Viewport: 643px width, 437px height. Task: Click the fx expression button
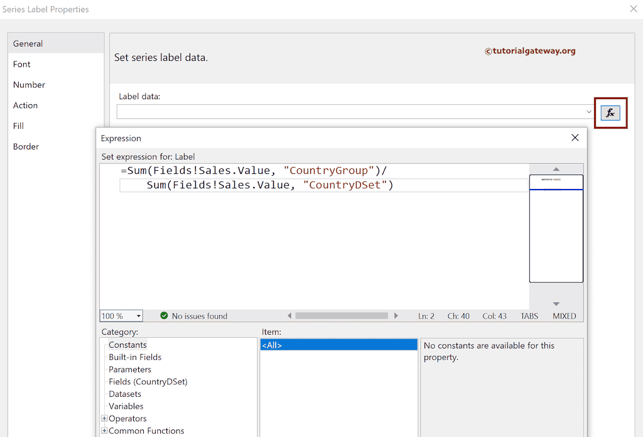point(610,113)
